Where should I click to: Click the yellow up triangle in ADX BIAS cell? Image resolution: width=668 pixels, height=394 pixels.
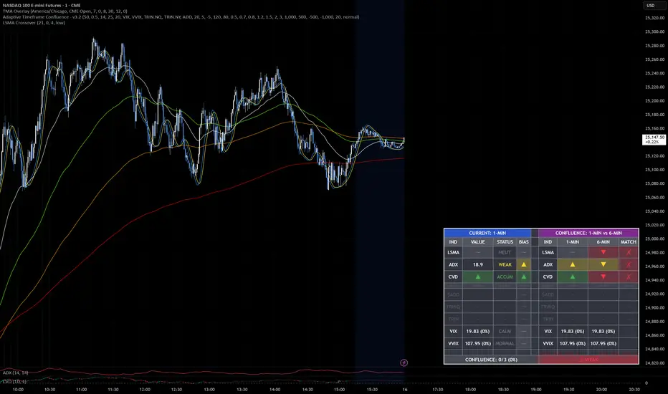click(x=523, y=264)
